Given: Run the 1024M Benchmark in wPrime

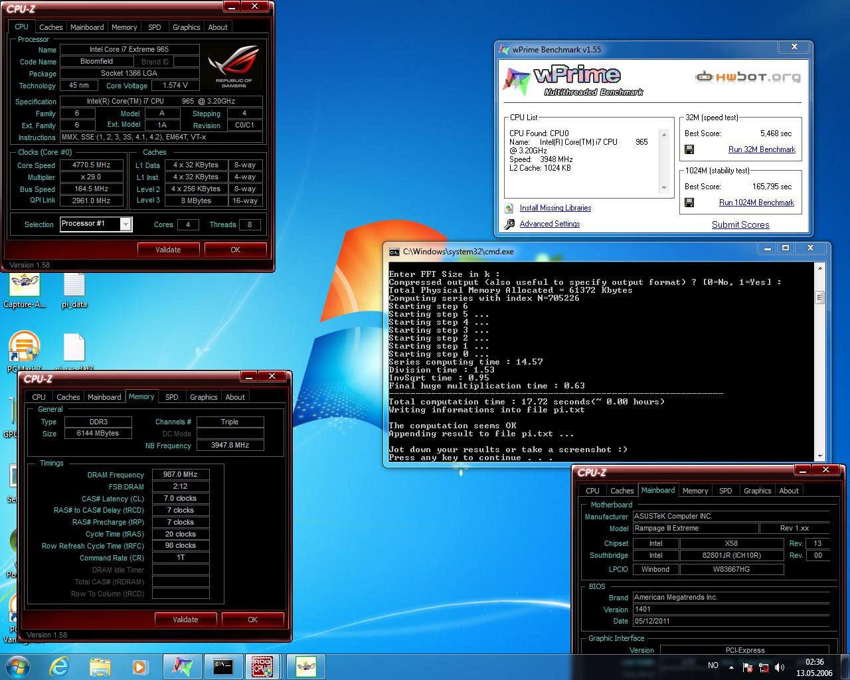Looking at the screenshot, I should coord(756,203).
